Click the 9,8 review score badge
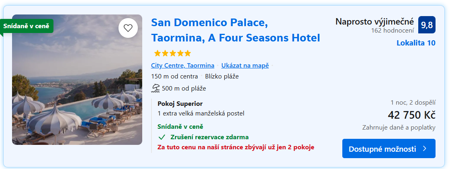The width and height of the screenshot is (452, 169). click(x=427, y=25)
